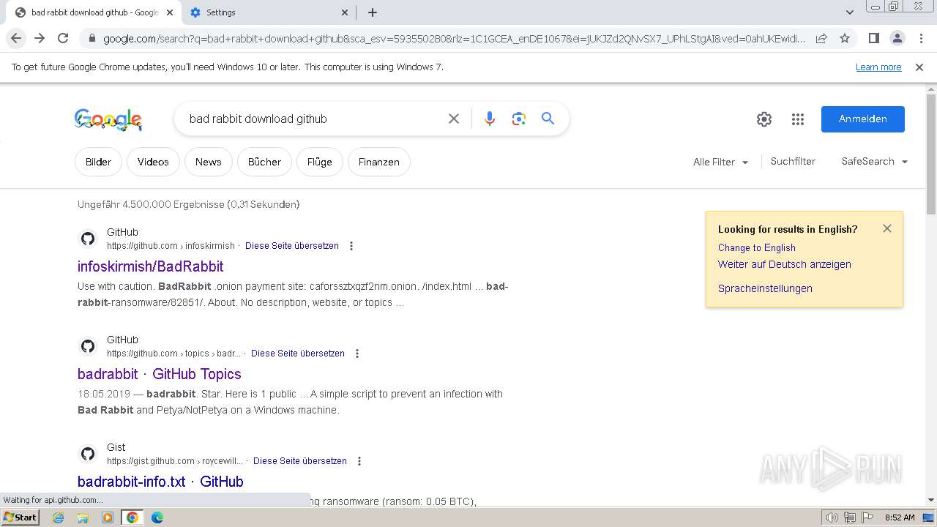Image resolution: width=937 pixels, height=527 pixels.
Task: Open the Chrome profile avatar menu
Action: point(897,38)
